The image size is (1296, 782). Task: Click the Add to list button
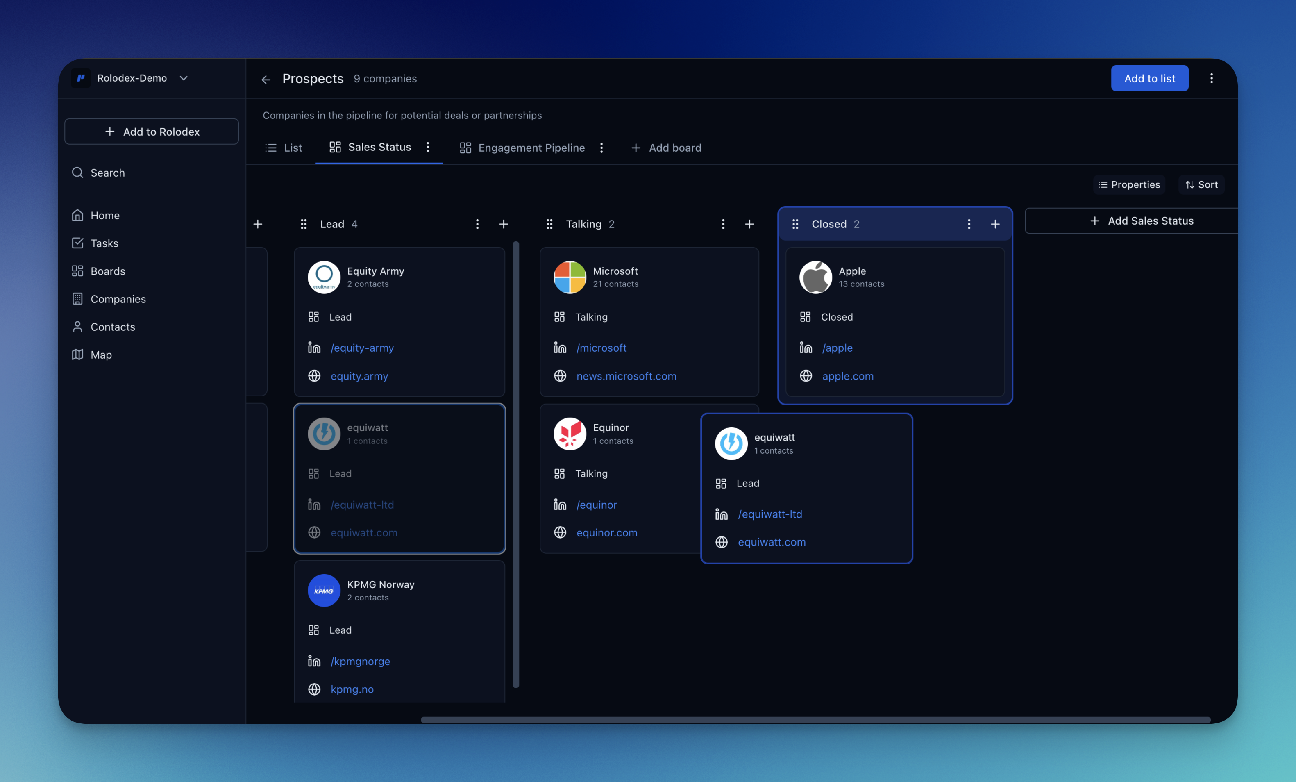pos(1149,78)
